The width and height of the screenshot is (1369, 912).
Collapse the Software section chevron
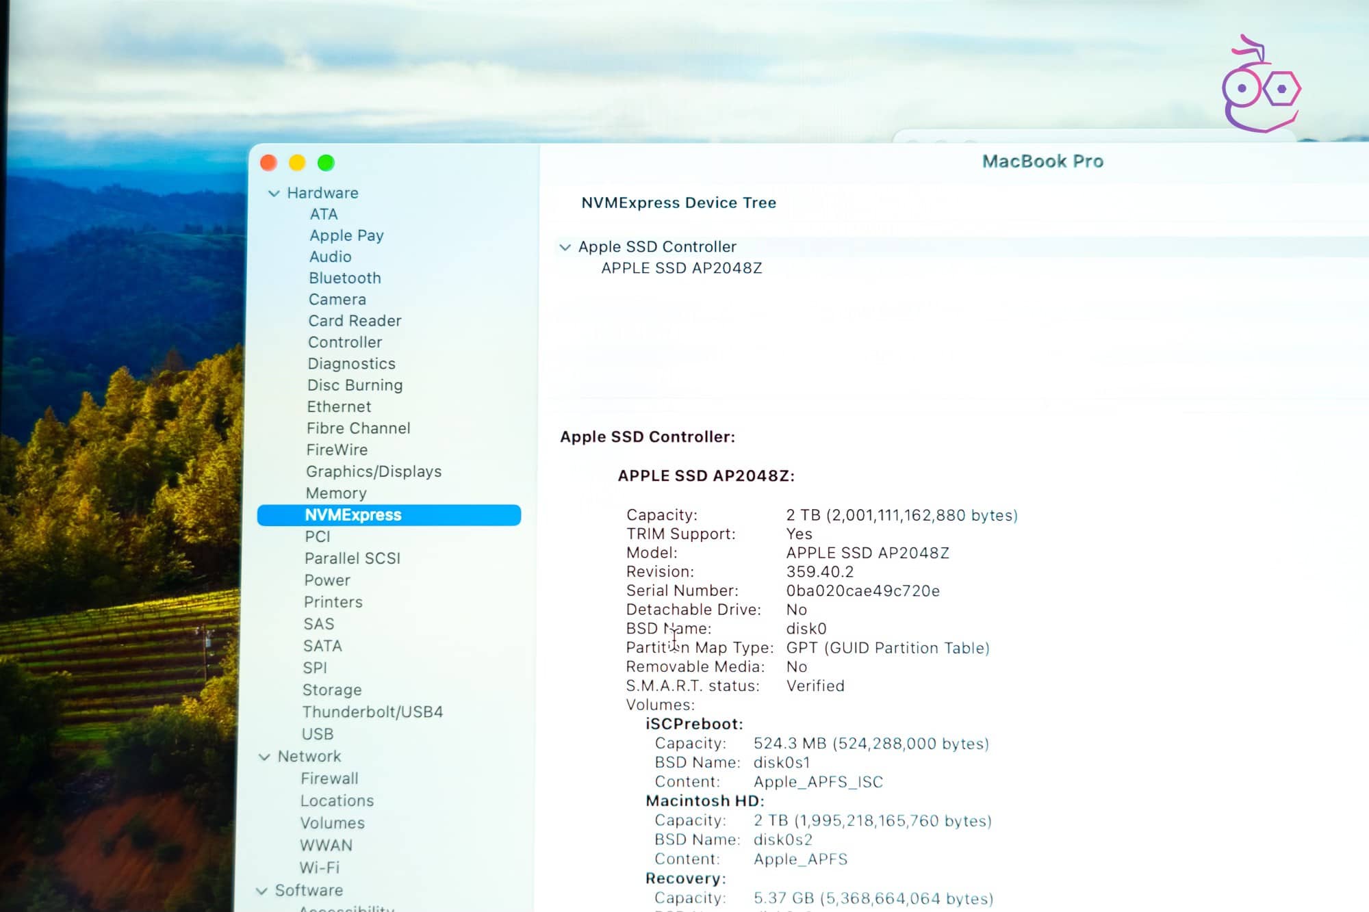261,891
